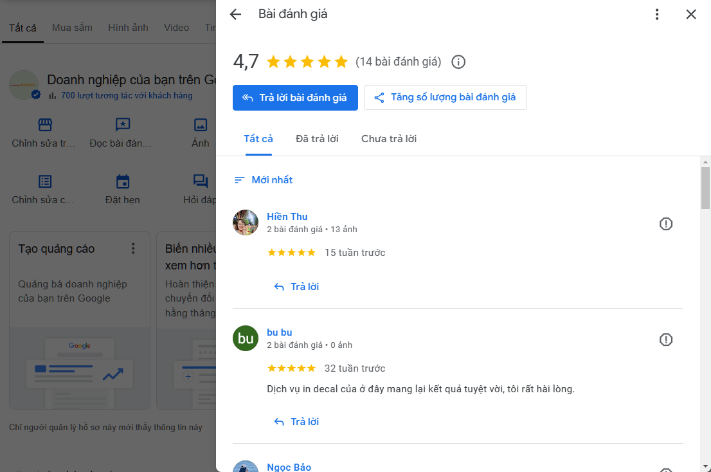
Task: Click 700 lượt tương tác với khách hàng link
Action: [x=127, y=96]
